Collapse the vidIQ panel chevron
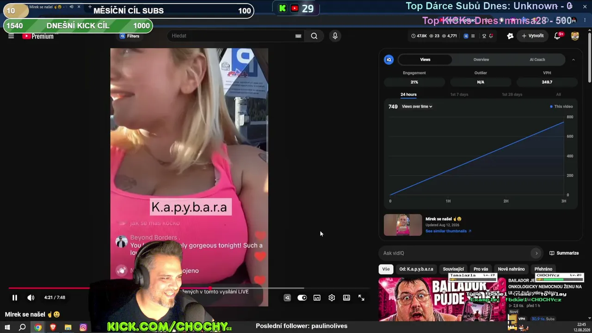Screen dimensions: 592x333 pos(573,60)
